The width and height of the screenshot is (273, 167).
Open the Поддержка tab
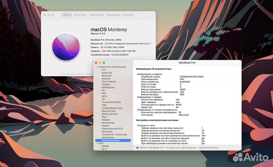[x=113, y=15]
